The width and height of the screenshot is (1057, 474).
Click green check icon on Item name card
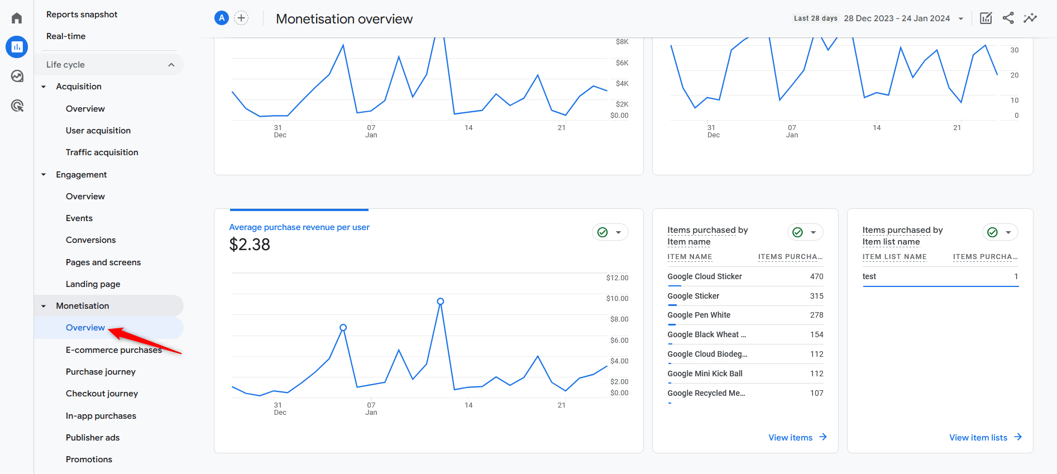pos(797,232)
